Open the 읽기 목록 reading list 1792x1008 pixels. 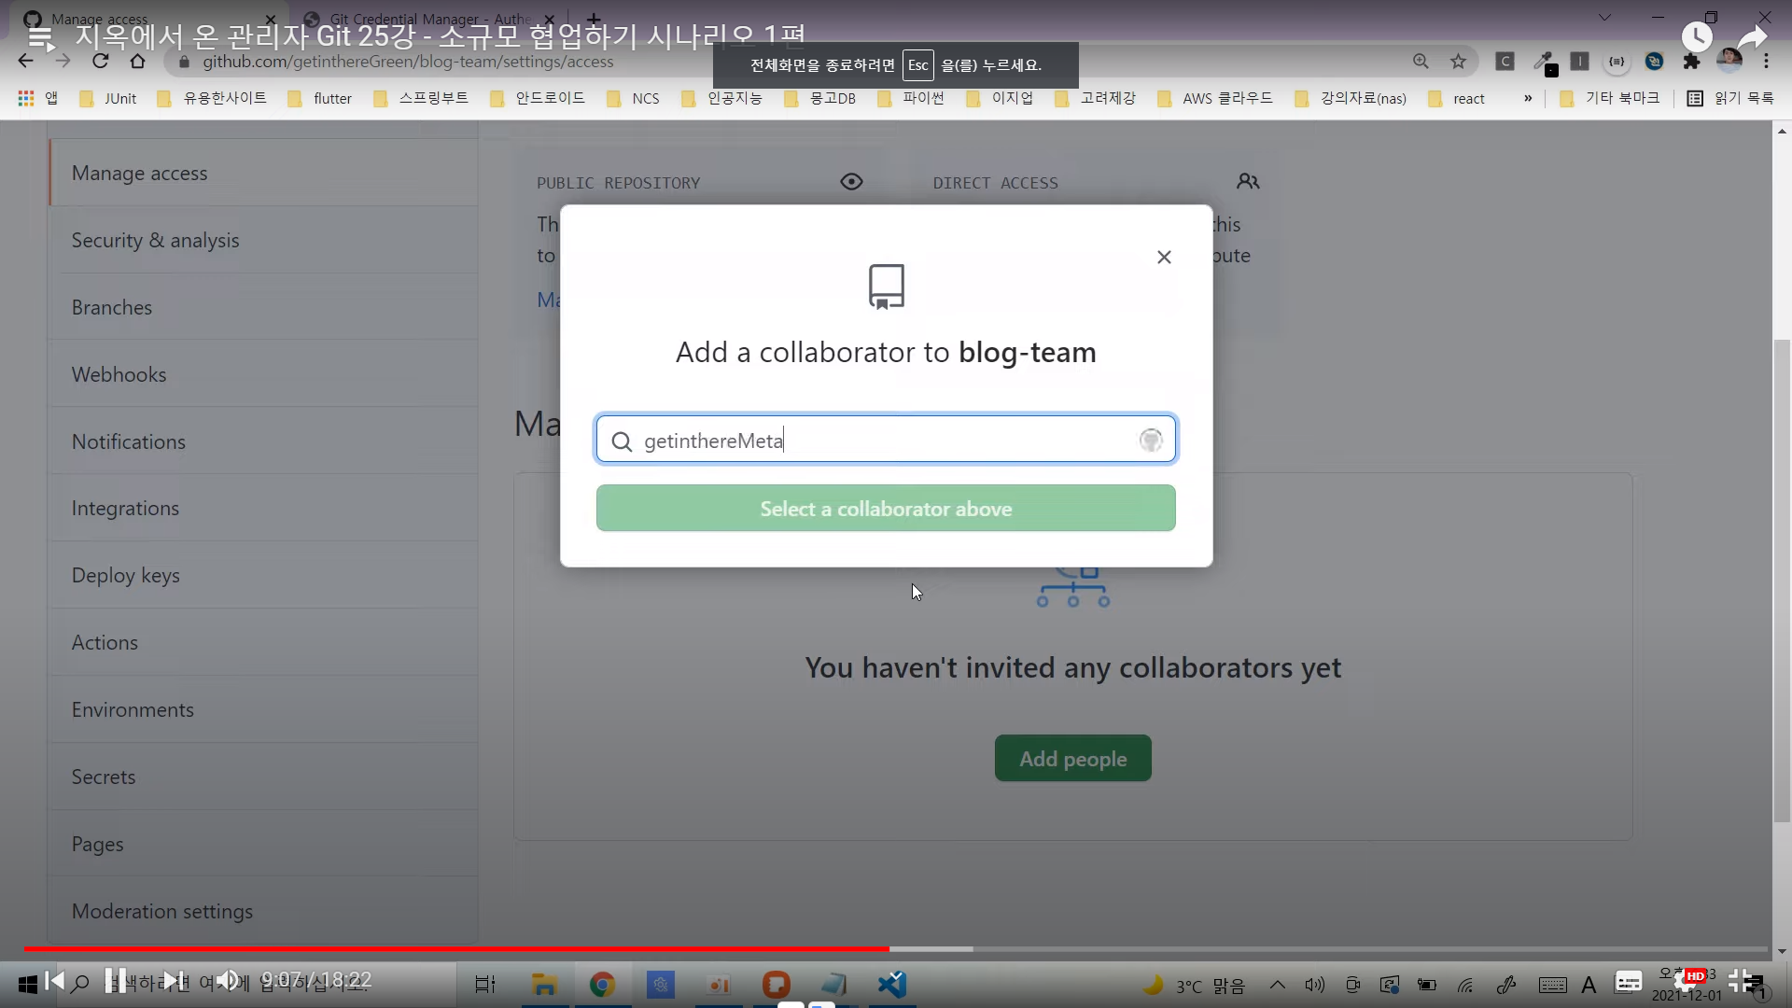(1731, 98)
